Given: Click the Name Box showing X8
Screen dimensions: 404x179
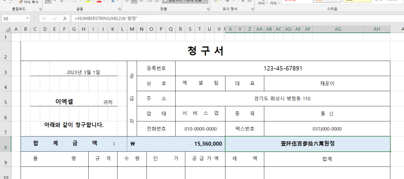Looking at the screenshot, I should (x=13, y=18).
